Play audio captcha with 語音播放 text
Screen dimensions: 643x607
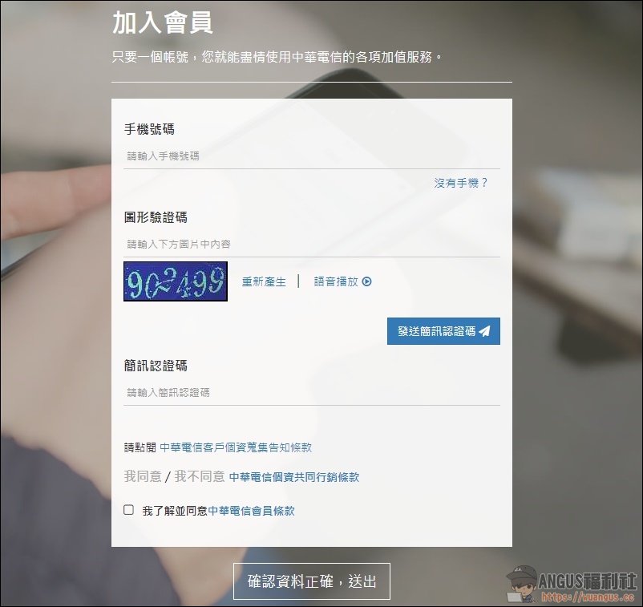[x=336, y=281]
